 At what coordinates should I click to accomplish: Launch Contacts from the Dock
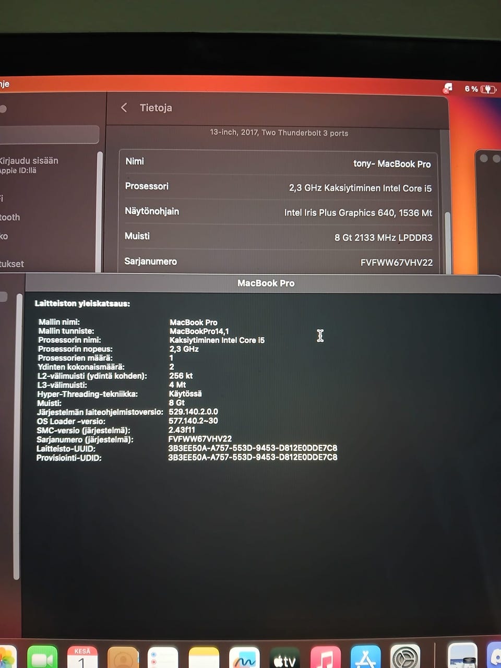pyautogui.click(x=123, y=657)
